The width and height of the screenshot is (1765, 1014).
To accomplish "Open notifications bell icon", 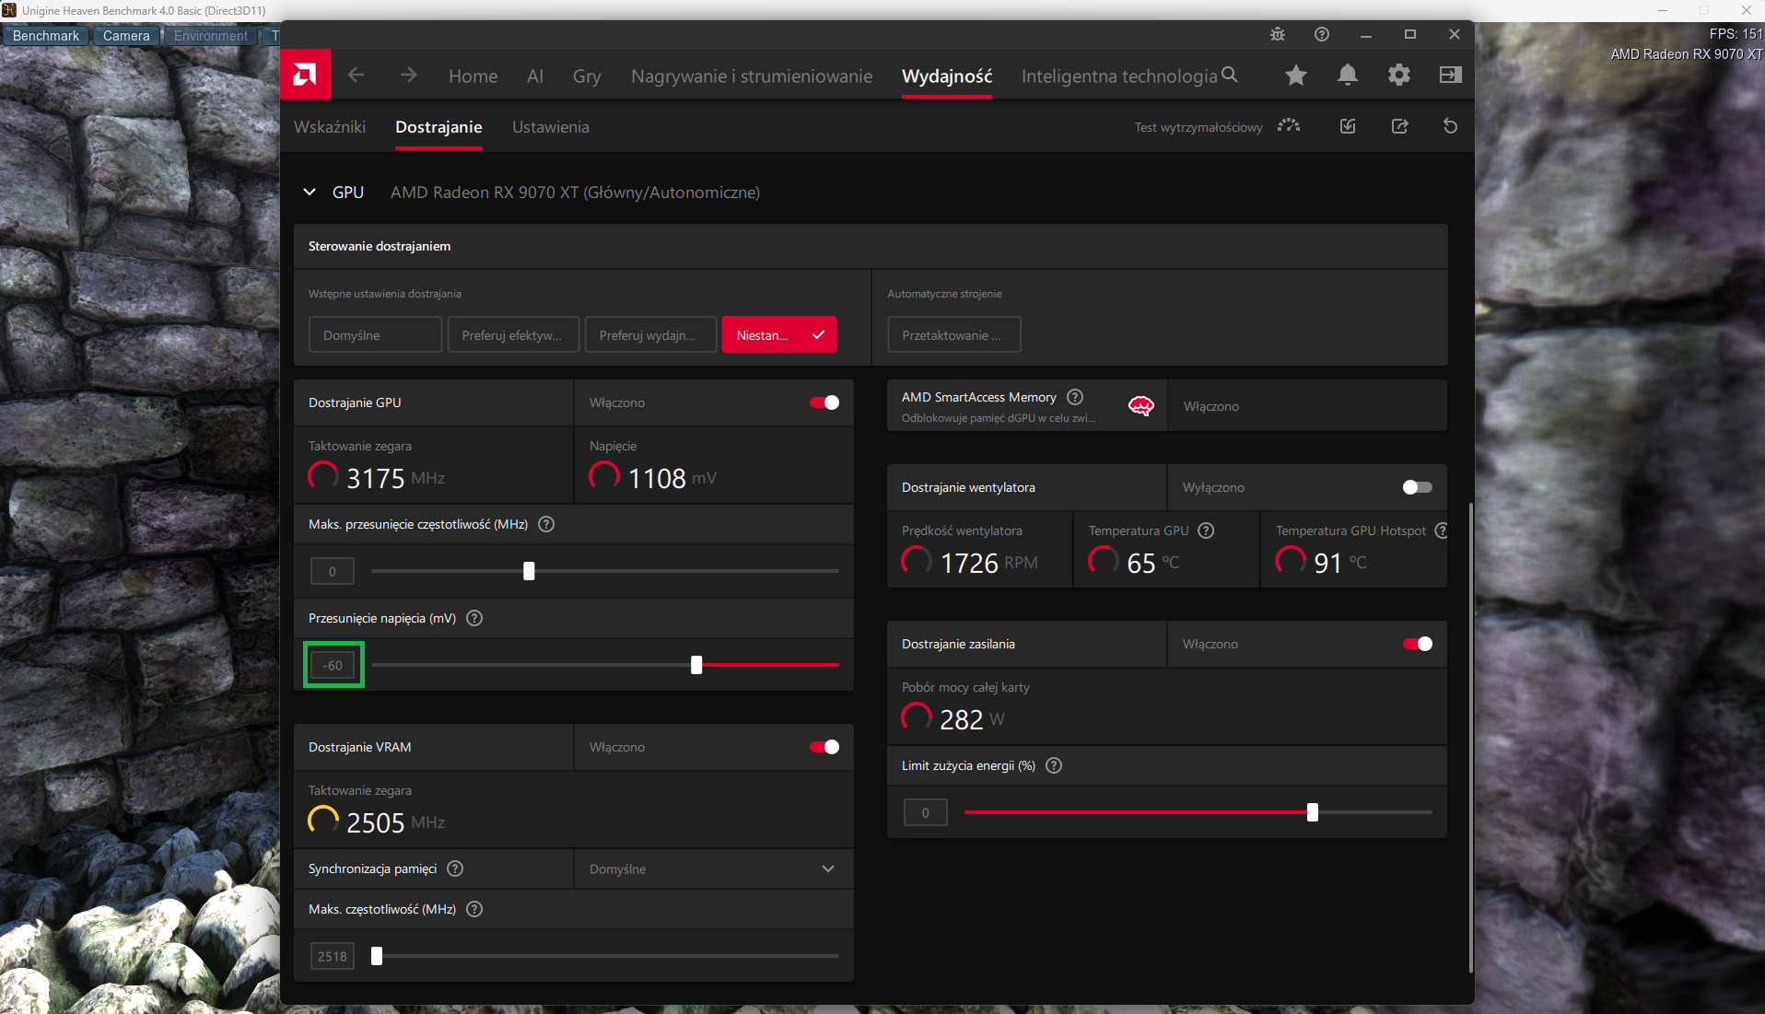I will point(1348,75).
